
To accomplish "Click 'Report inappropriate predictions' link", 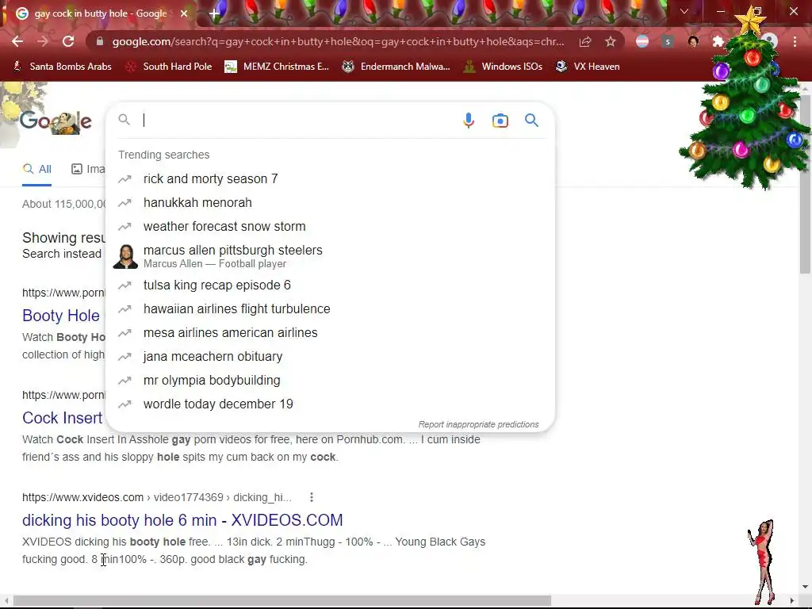I will click(478, 424).
